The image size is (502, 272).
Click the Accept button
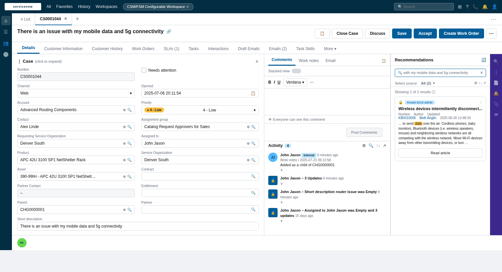pyautogui.click(x=425, y=34)
